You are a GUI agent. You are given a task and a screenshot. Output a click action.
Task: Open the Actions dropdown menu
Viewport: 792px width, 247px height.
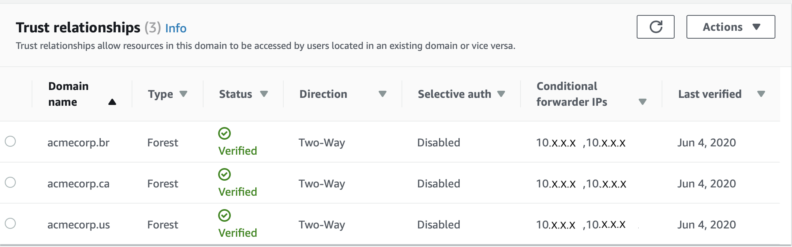(730, 27)
